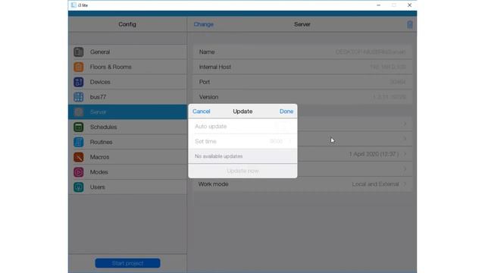485x273 pixels.
Task: Click the Set time value 00:00
Action: coord(276,142)
